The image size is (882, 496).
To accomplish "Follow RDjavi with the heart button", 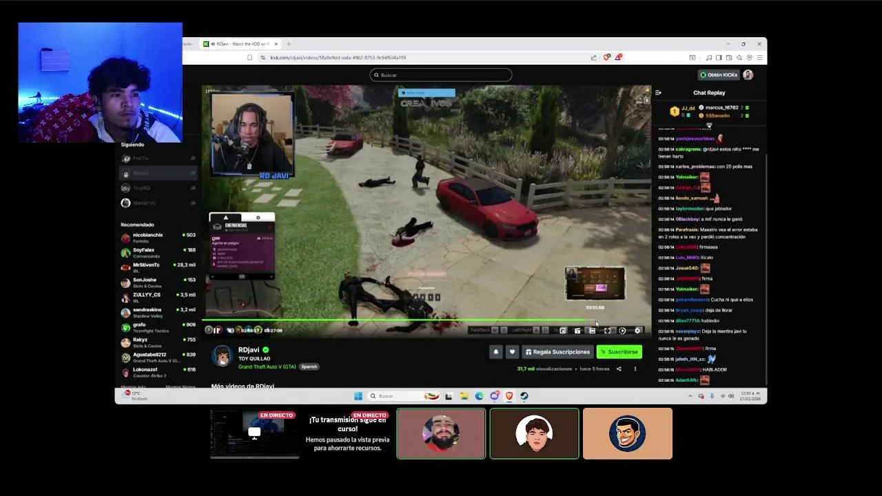I will coord(512,352).
